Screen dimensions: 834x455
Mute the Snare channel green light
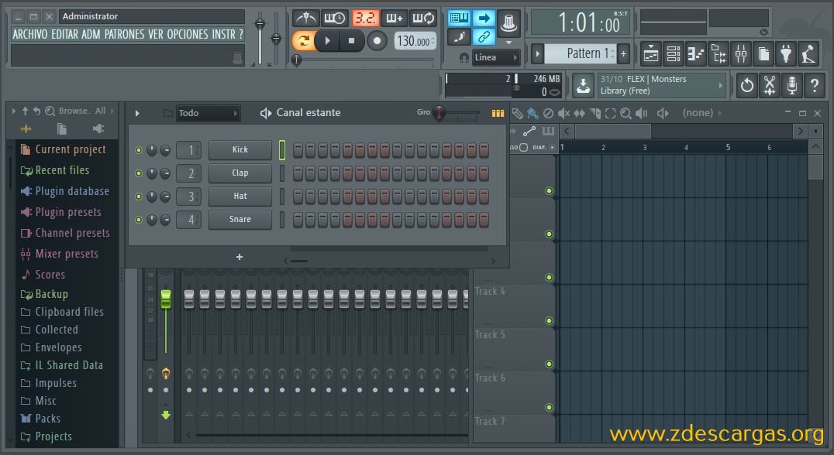139,219
